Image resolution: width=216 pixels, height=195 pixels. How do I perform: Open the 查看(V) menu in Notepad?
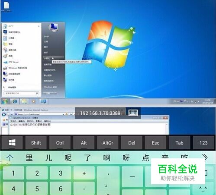click(39, 121)
